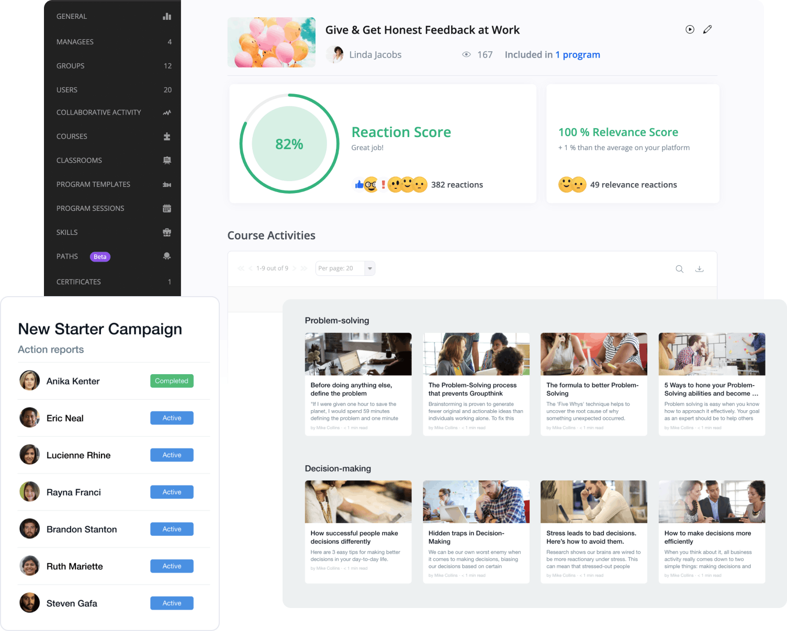Click the 'Rayna Franci' name
This screenshot has width=787, height=631.
(74, 492)
